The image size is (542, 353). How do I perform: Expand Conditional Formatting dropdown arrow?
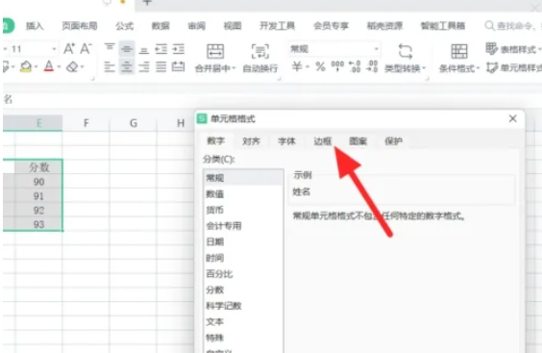[x=478, y=68]
